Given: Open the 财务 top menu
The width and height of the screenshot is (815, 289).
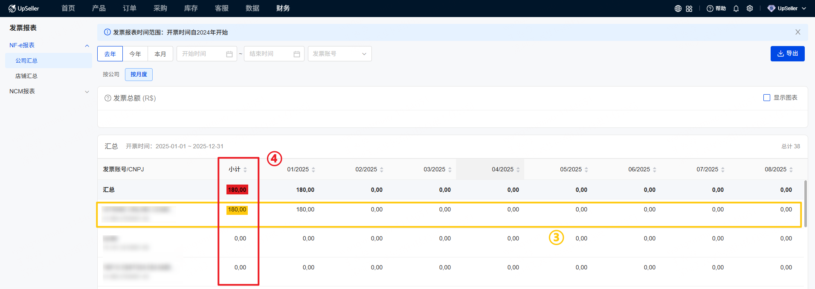Looking at the screenshot, I should tap(283, 9).
